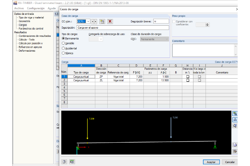This screenshot has width=250, height=166.
Task: Open the CC núm. dropdown
Action: click(x=88, y=21)
